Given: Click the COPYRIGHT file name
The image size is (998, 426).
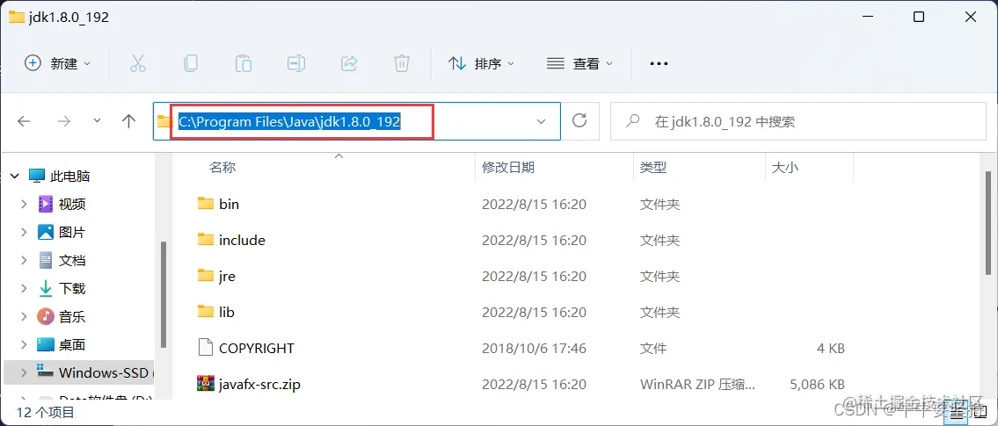Looking at the screenshot, I should (257, 349).
